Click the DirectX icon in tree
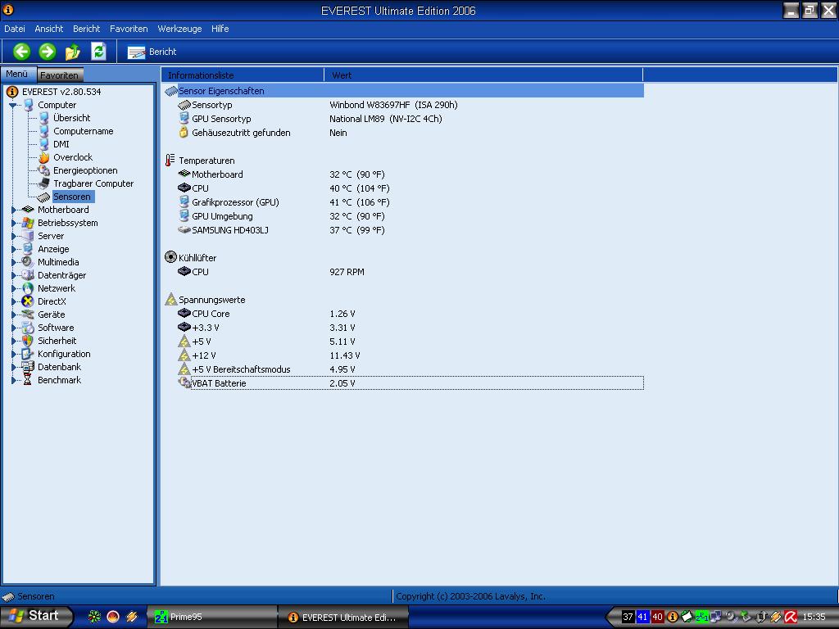This screenshot has width=839, height=629. [28, 301]
